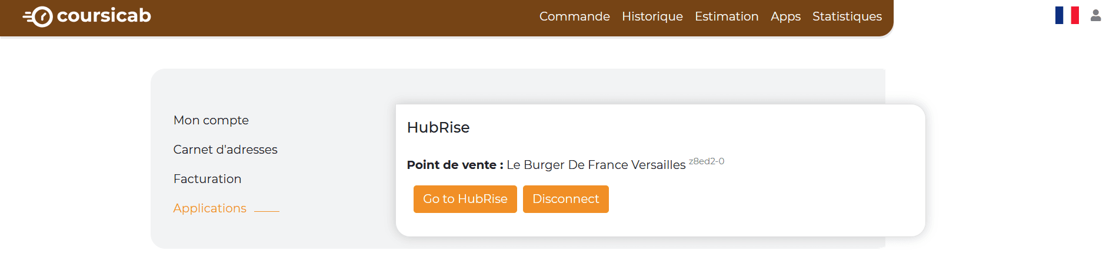Open the Historique page
Screen dimensions: 1116x264
652,16
